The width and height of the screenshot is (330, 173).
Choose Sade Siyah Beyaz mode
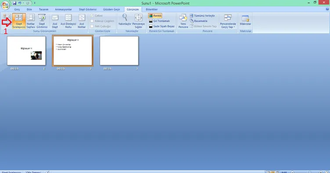(161, 26)
